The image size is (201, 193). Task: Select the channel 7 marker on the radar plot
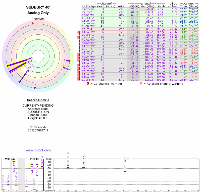click(68, 61)
